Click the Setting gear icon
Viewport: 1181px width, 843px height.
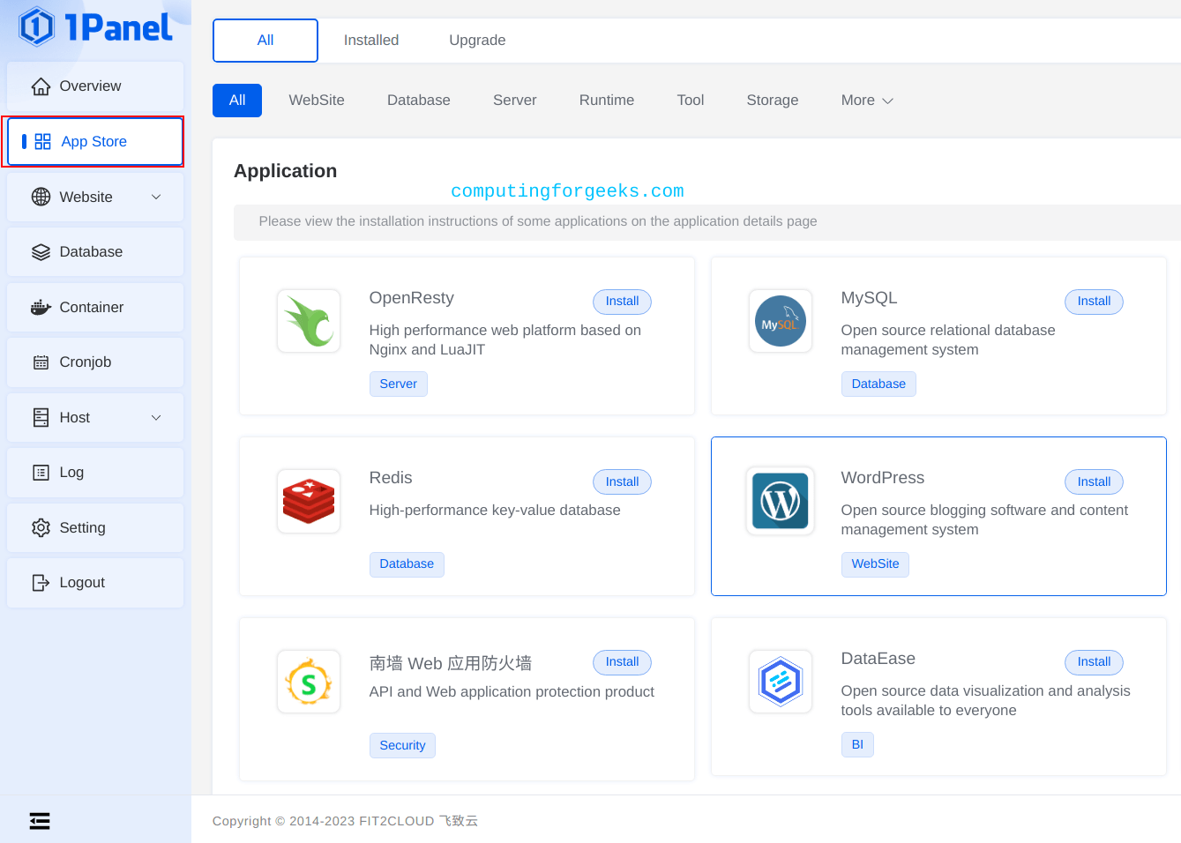[x=41, y=527]
